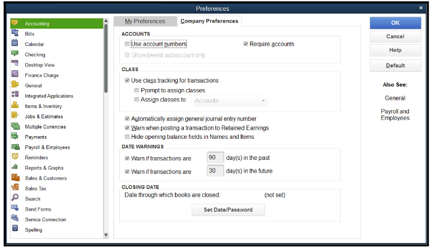Click the Checking preferences icon
The height and width of the screenshot is (249, 432).
pyautogui.click(x=15, y=54)
